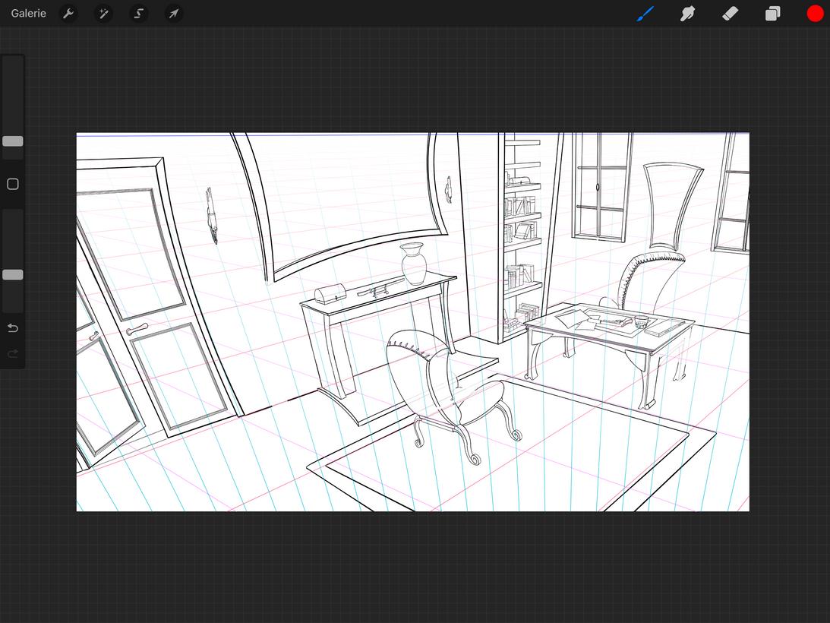Select the Brush tool
This screenshot has height=623, width=830.
click(x=645, y=13)
